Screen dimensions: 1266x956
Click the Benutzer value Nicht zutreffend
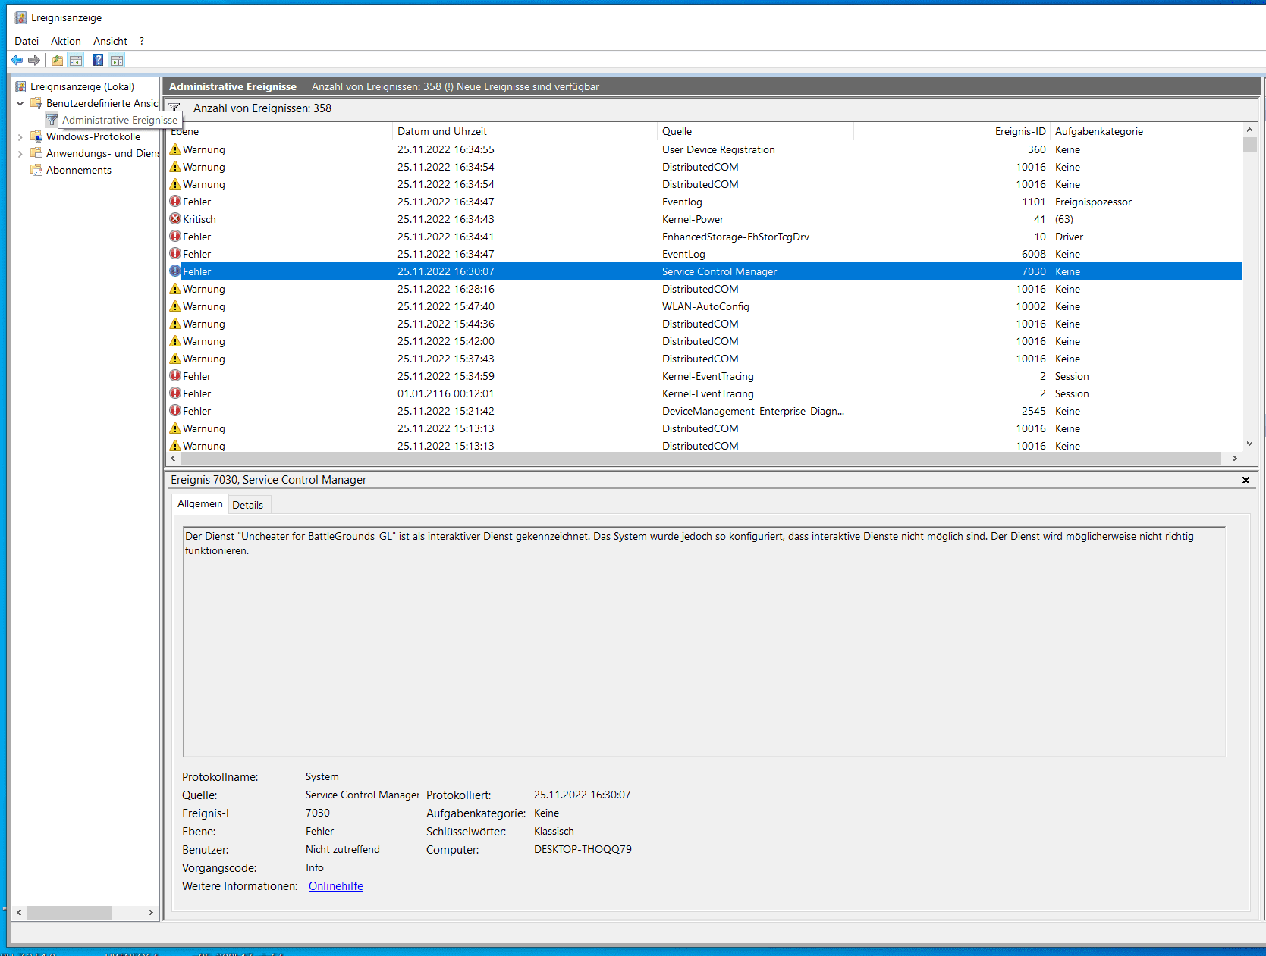[343, 850]
